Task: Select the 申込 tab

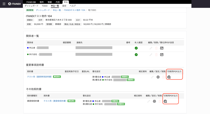Action: 66,2
